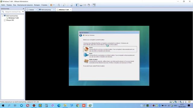Viewport: 193px width, 108px height.
Task: Open the Вид menu
Action: click(x=14, y=5)
